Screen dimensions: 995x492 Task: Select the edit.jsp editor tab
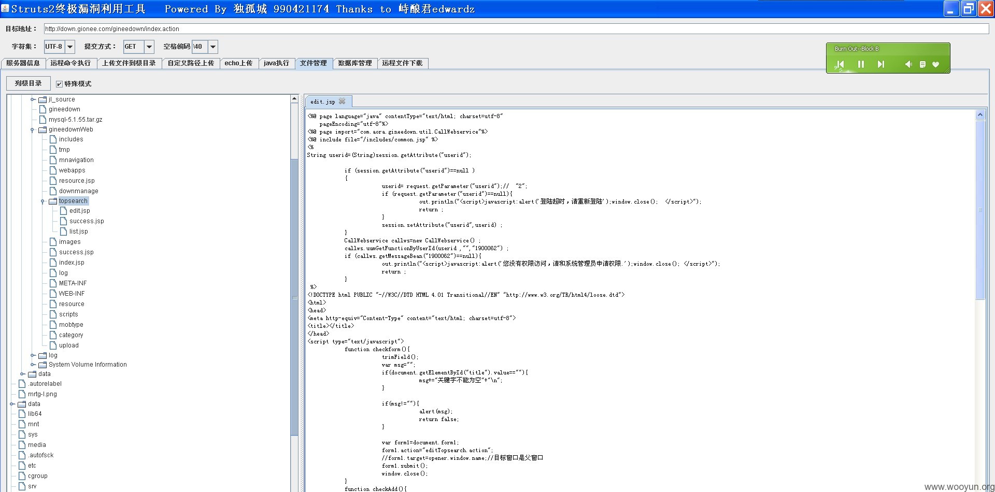[x=329, y=102]
